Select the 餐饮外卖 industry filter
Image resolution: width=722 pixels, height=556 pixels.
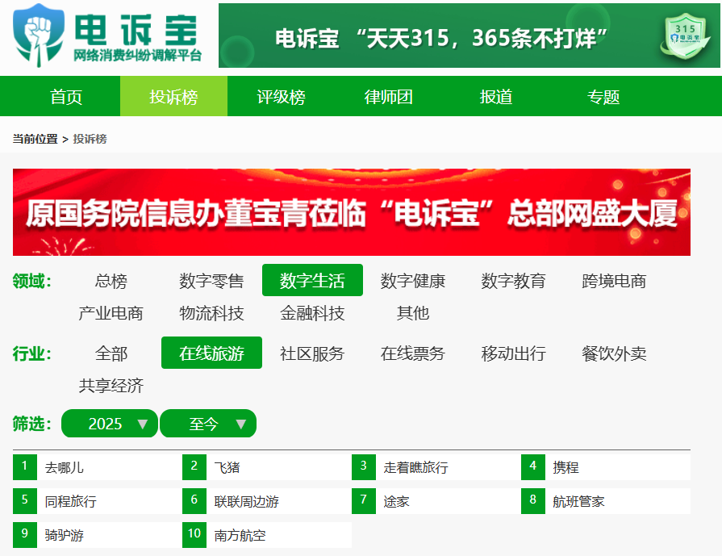[614, 353]
